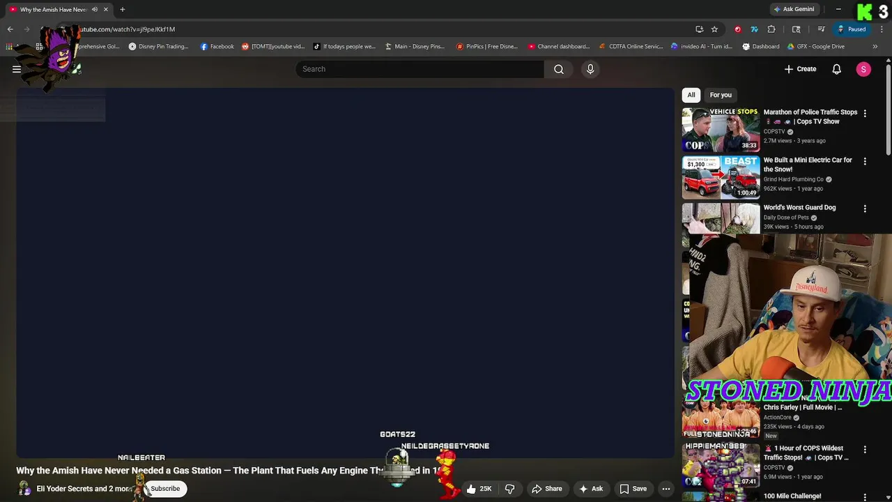
Task: Open Marathon of Police Traffic Stops title
Action: click(x=810, y=116)
